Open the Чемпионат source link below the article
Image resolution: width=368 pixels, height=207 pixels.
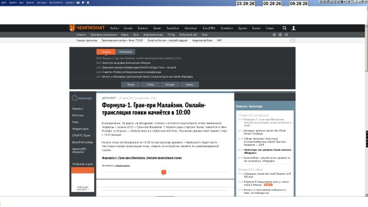click(122, 166)
